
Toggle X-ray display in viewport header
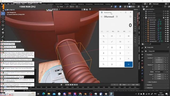pyautogui.click(x=125, y=7)
